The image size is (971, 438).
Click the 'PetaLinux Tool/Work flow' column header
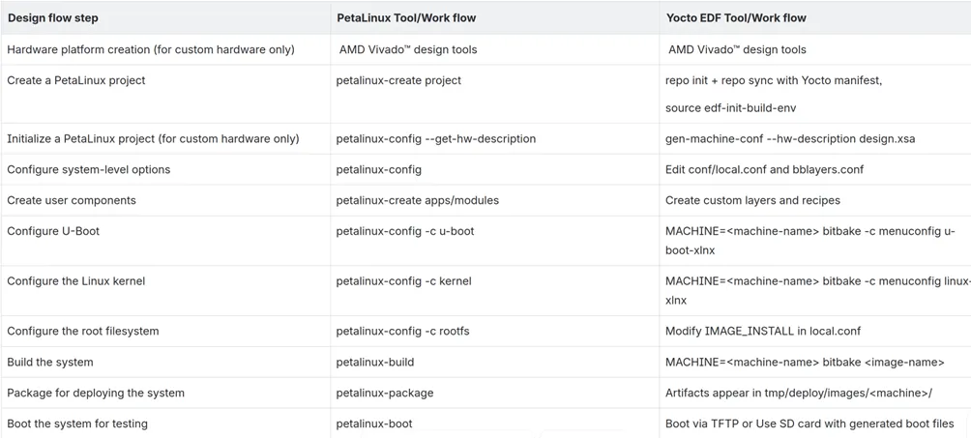coord(406,18)
